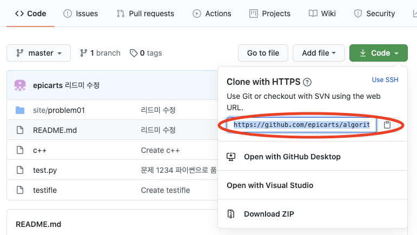
Task: Open the Create testifle commit message
Action: 166,190
